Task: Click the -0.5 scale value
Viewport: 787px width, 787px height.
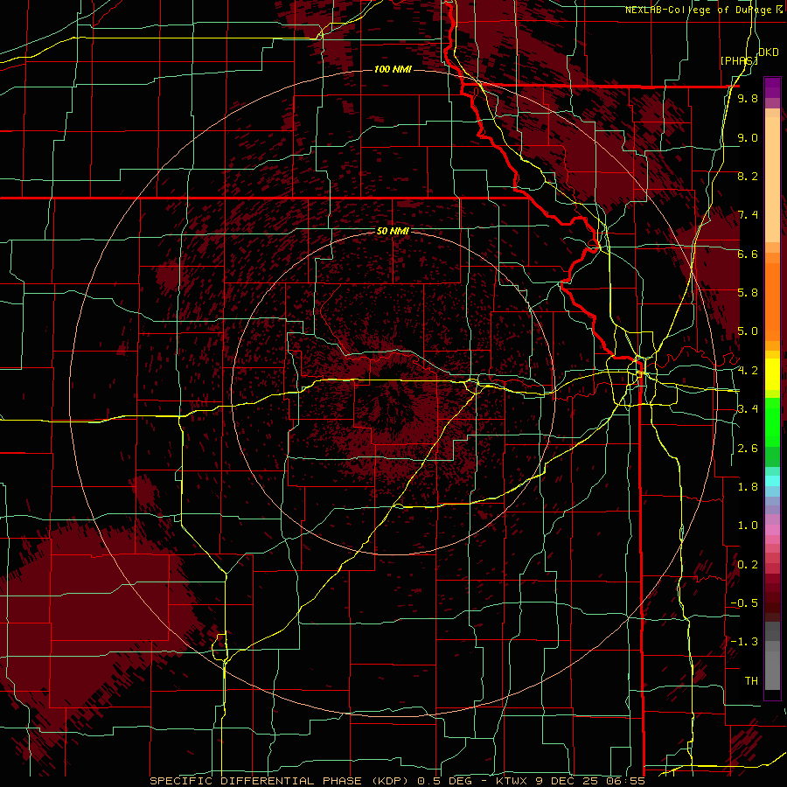Action: [744, 603]
